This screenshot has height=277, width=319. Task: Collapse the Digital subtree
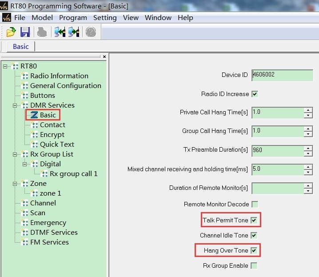tap(24, 164)
